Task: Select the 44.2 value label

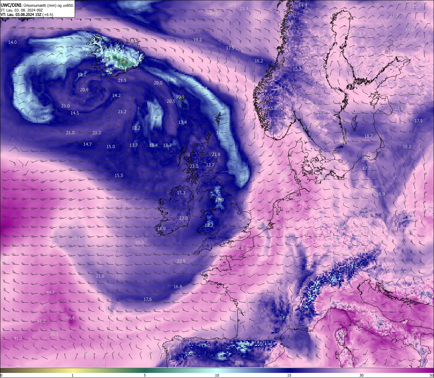Action: click(x=41, y=321)
